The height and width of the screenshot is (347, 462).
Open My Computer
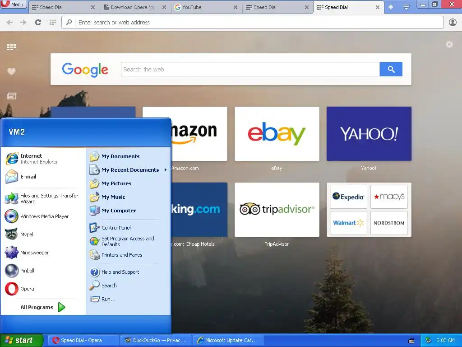[x=129, y=211]
